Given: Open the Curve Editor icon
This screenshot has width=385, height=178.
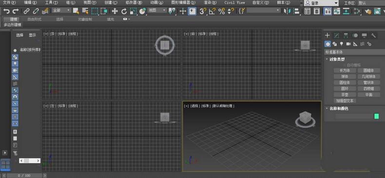Looking at the screenshot, I should [337, 11].
